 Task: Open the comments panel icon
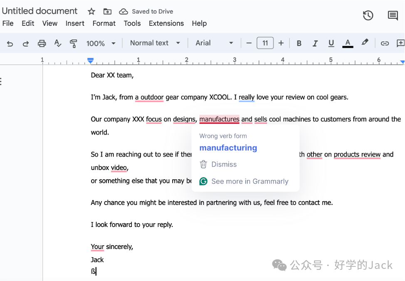393,15
